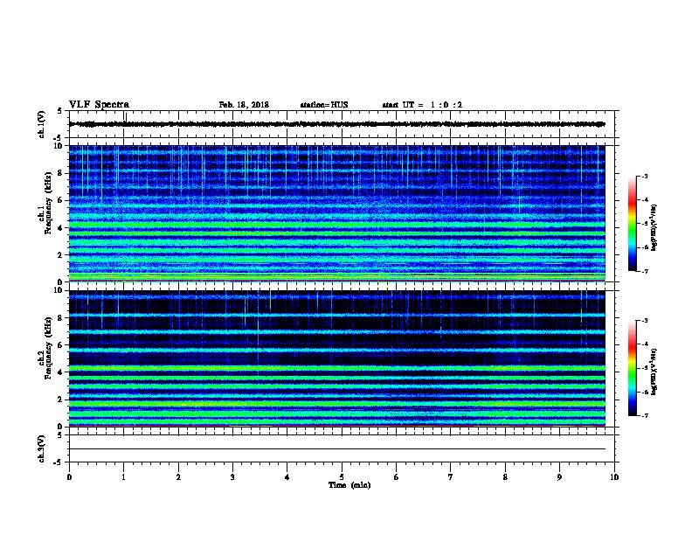Click the ch.2 spectrogram panel

(337, 358)
